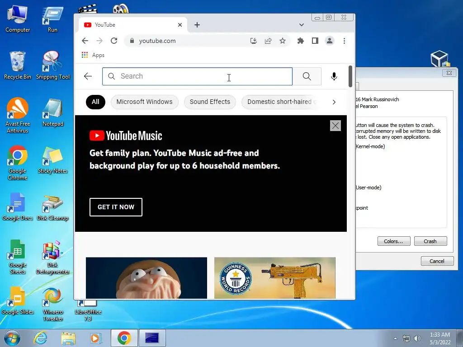Dismiss the YouTube Music banner

click(x=335, y=126)
